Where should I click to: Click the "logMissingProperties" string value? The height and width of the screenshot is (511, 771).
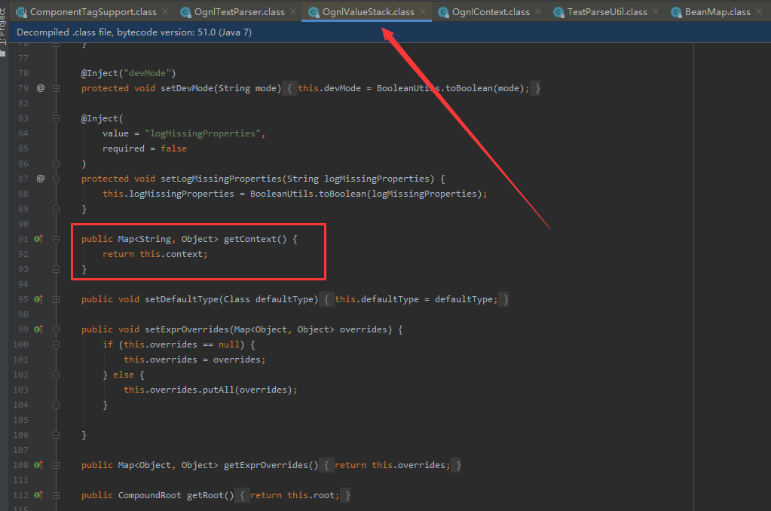coord(203,133)
